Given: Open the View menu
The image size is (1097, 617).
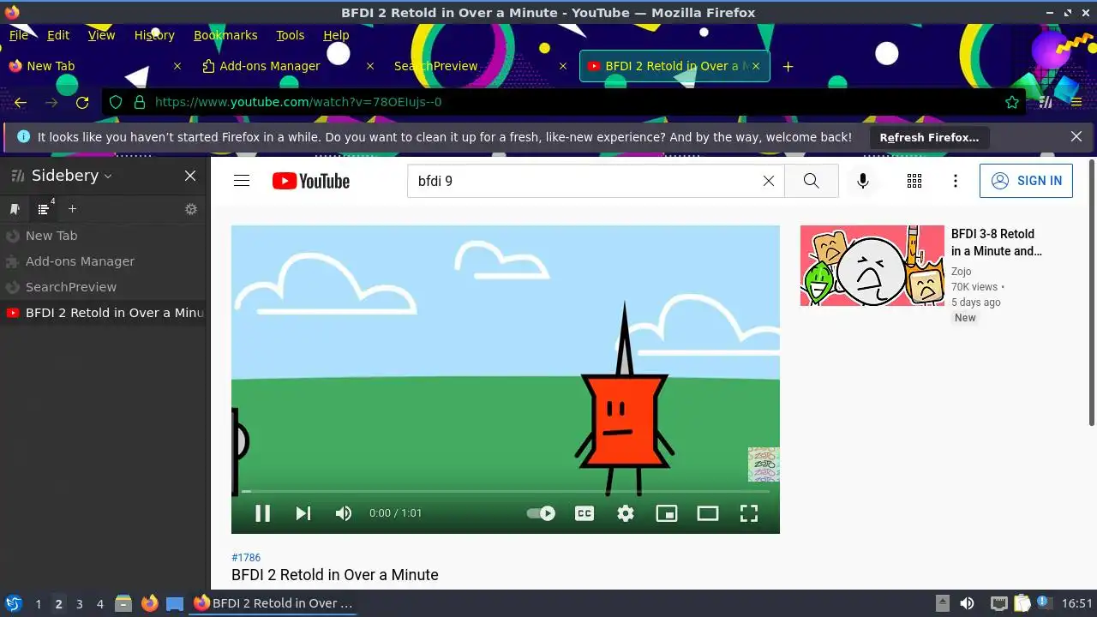Looking at the screenshot, I should point(101,35).
